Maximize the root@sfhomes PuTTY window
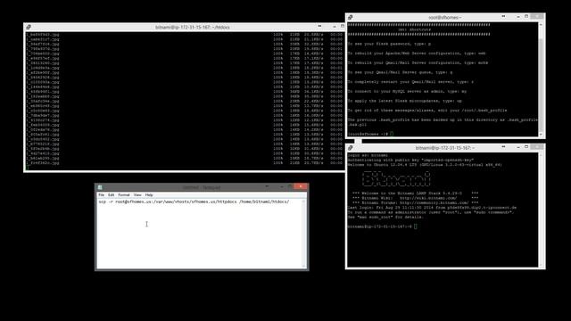 click(526, 17)
